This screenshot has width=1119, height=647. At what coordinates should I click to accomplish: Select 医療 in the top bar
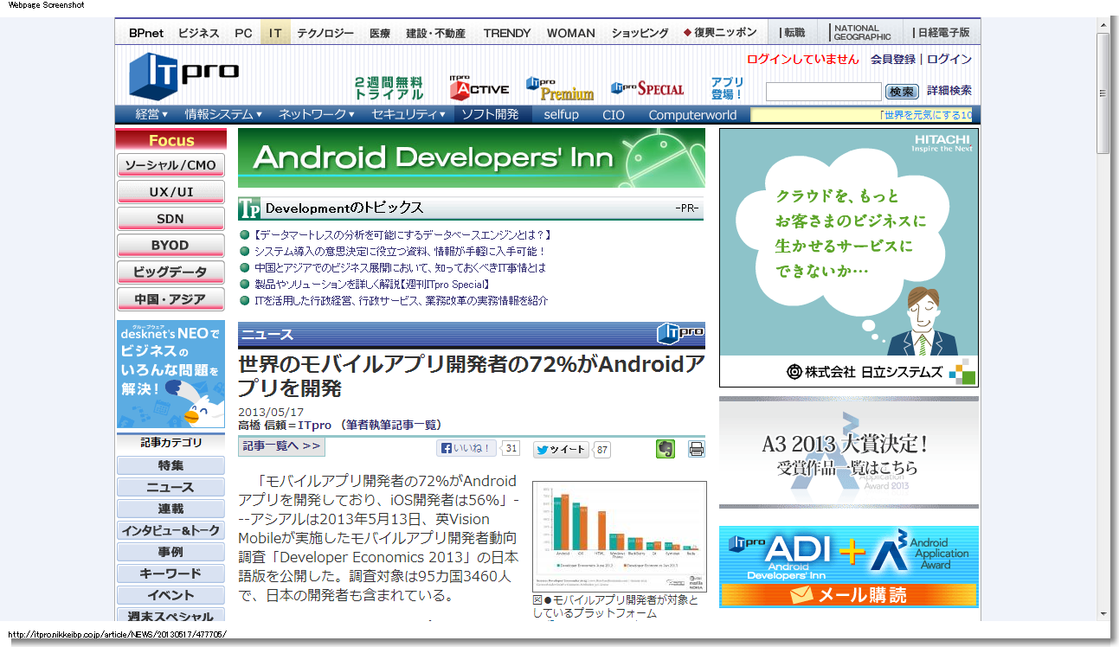380,33
